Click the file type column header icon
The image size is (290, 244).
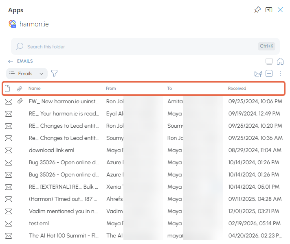(7, 89)
